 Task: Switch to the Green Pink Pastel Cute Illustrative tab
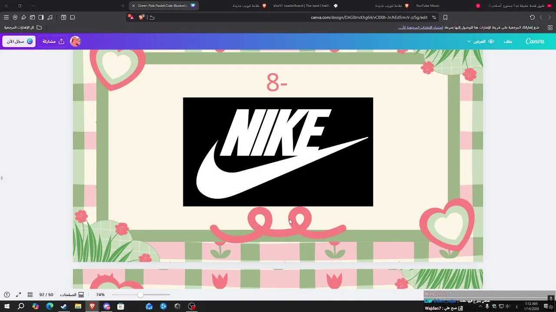164,6
